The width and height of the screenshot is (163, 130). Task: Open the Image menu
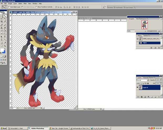[x=10, y=3]
